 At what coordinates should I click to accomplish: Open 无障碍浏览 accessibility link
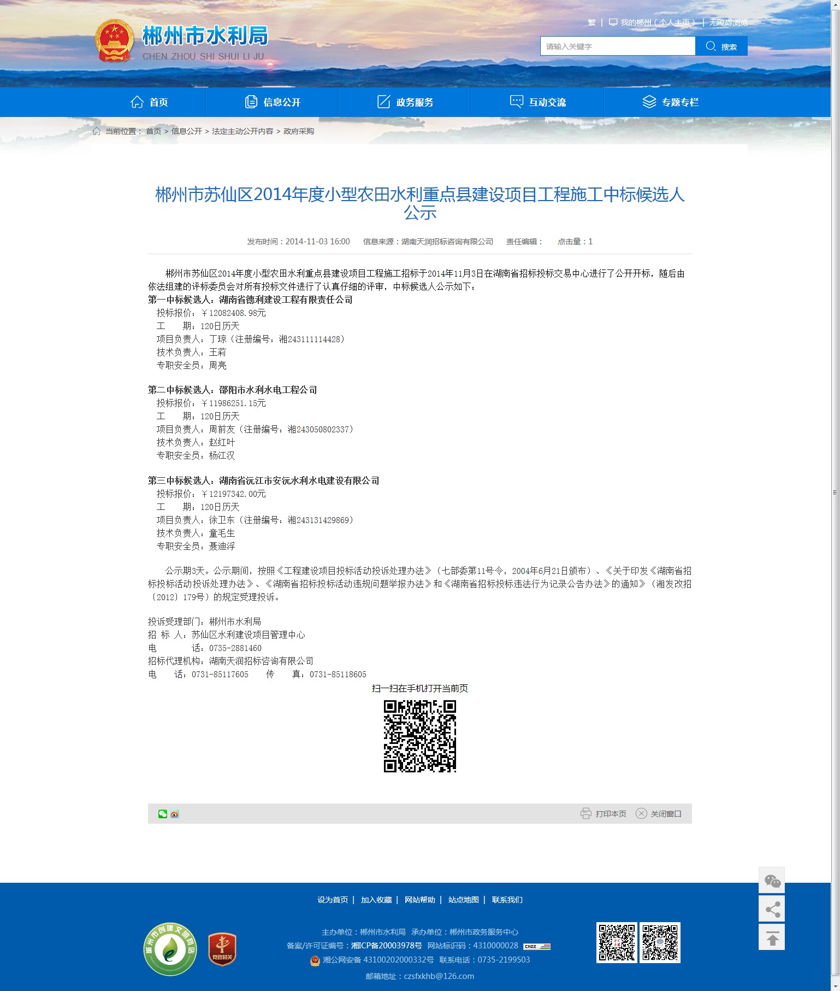tap(728, 22)
